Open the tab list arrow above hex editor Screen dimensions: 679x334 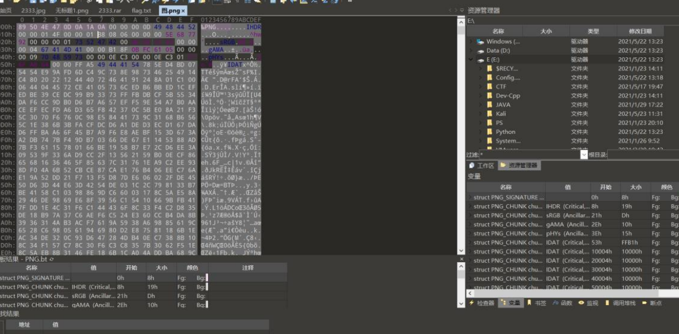[x=463, y=10]
